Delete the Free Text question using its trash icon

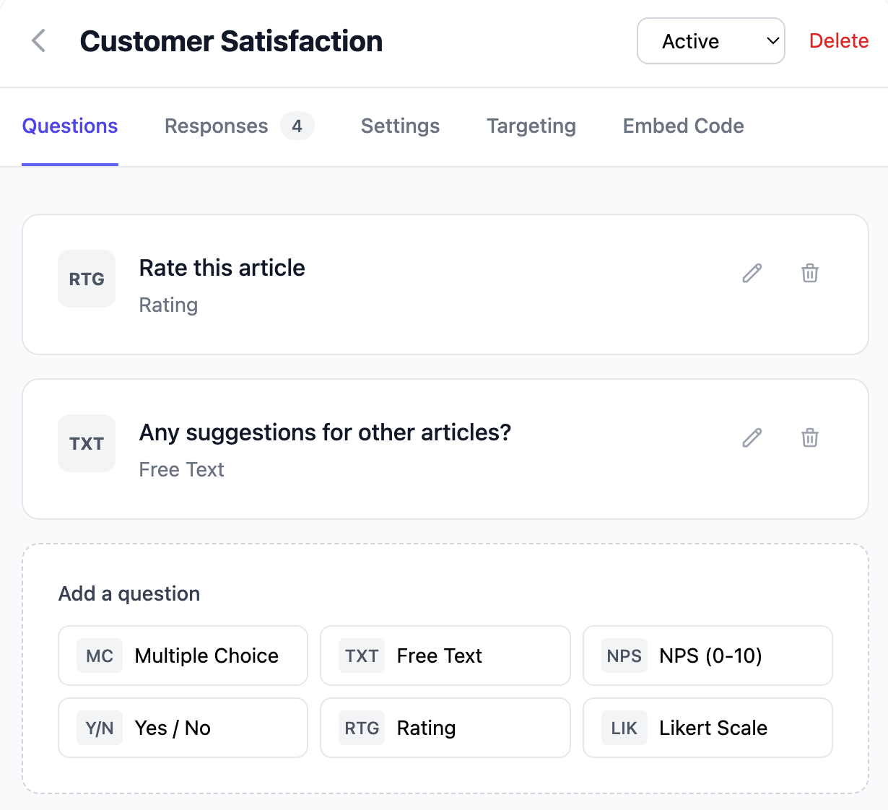pos(809,437)
